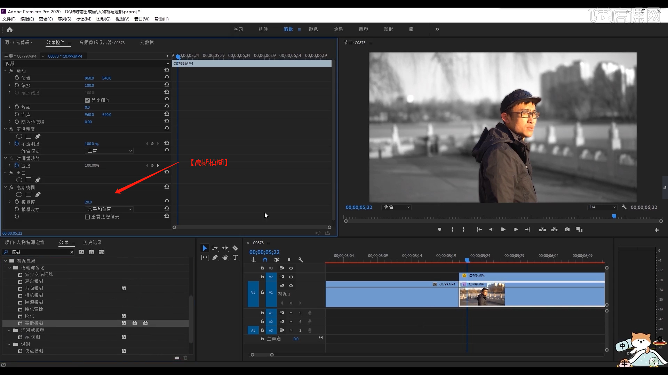Image resolution: width=668 pixels, height=375 pixels.
Task: Toggle uniform scale checkbox
Action: (87, 100)
